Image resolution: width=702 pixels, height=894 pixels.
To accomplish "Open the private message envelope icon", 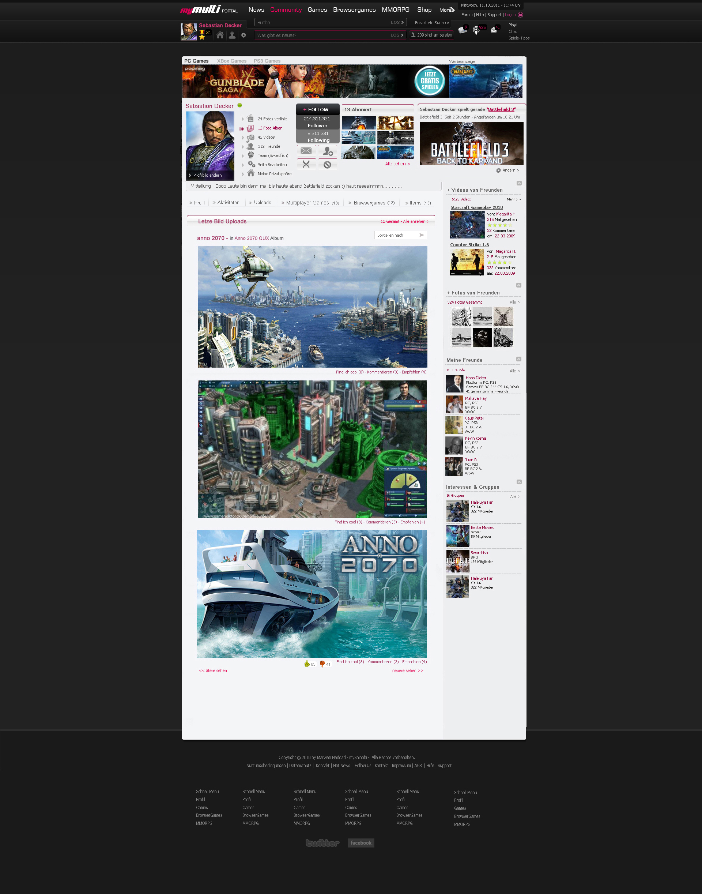I will pos(306,151).
